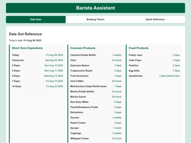Click the Common Products heading
This screenshot has width=191, height=143.
(83, 48)
